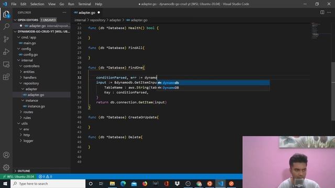Open the Terminal menu
This screenshot has width=335, height=188.
(x=84, y=4)
